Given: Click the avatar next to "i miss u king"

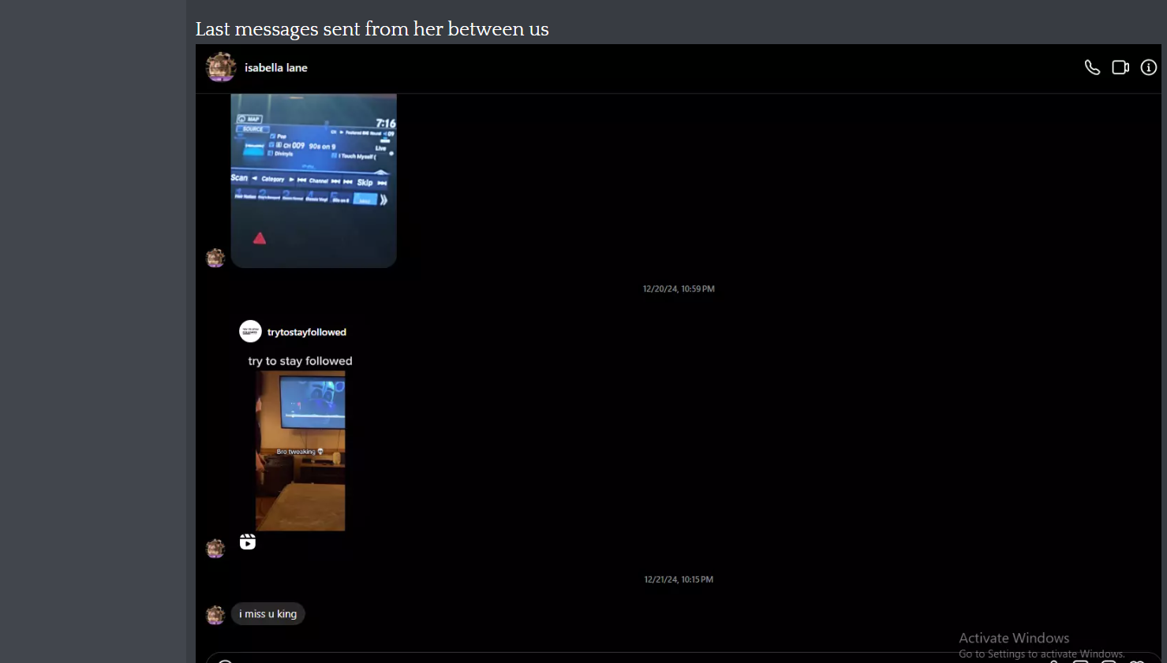Looking at the screenshot, I should click(215, 615).
